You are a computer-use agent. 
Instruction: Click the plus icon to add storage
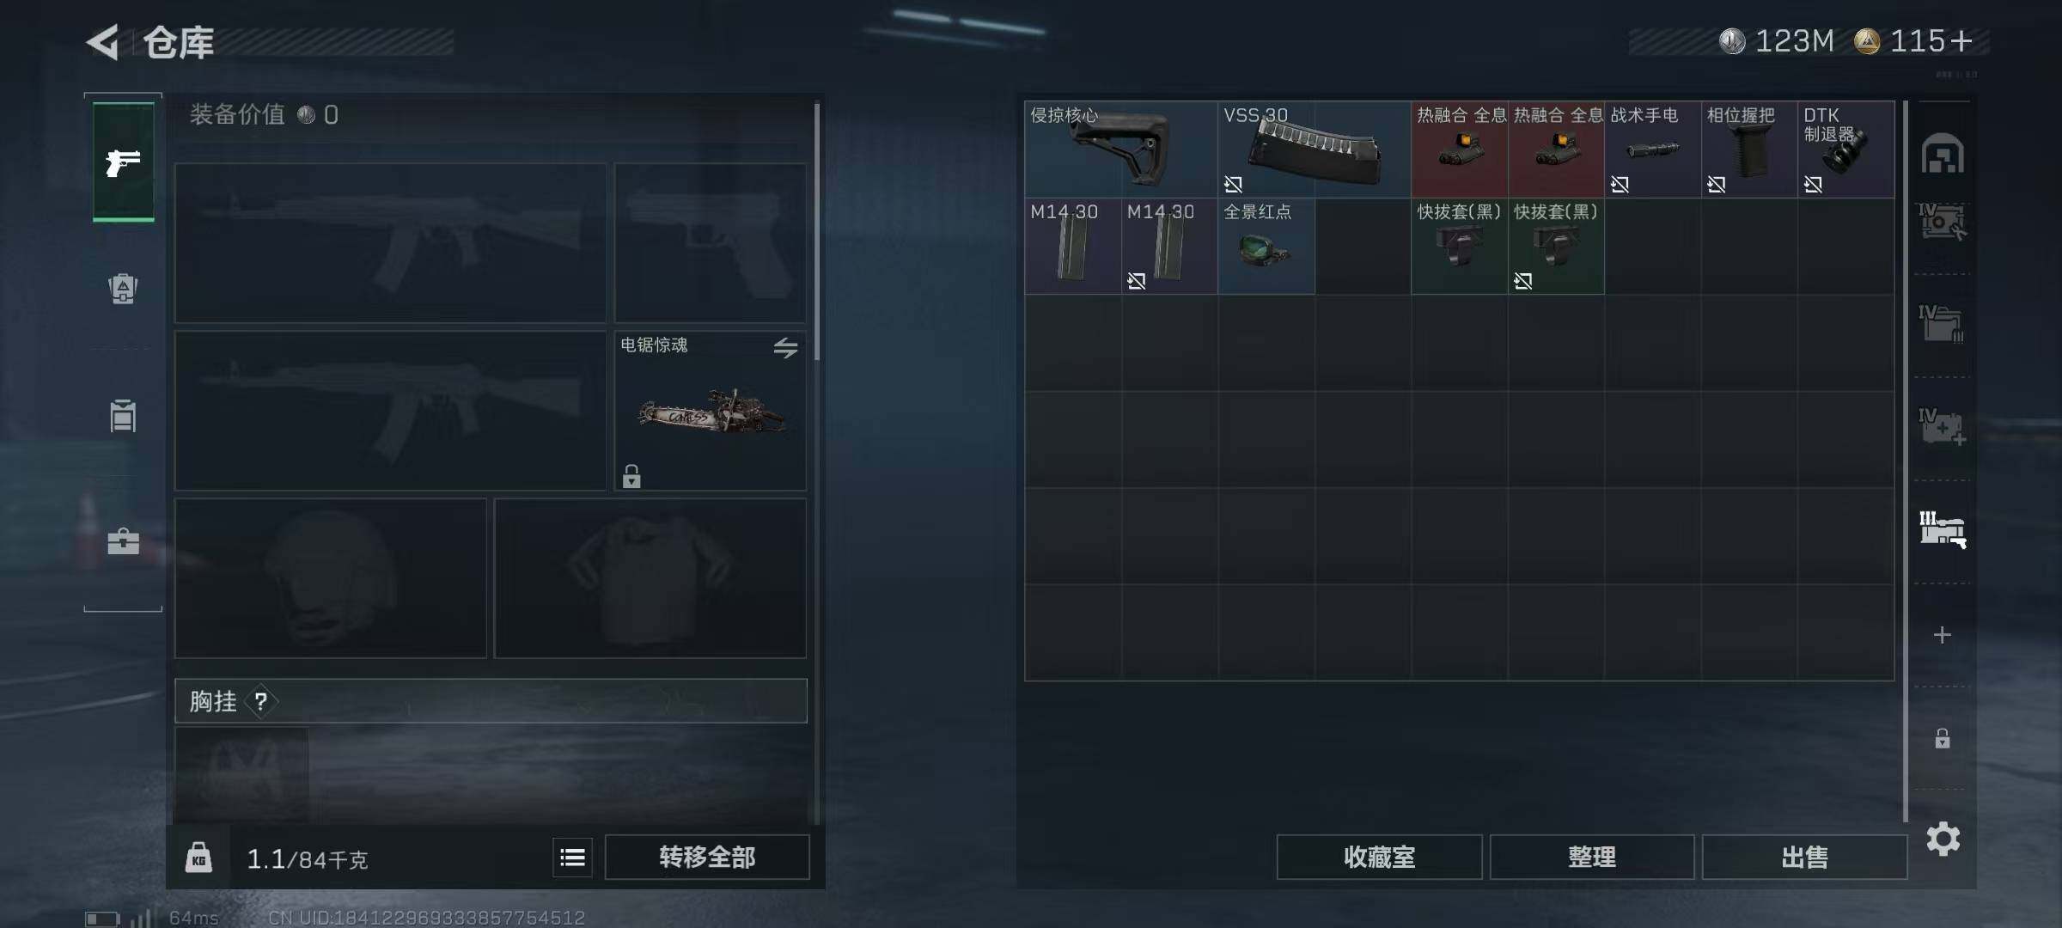[x=1943, y=635]
